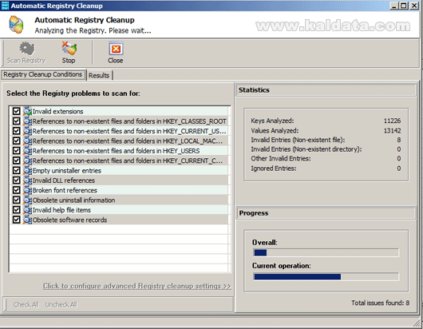
Task: Uncheck the Invalid DLL references checkbox
Action: tap(17, 180)
